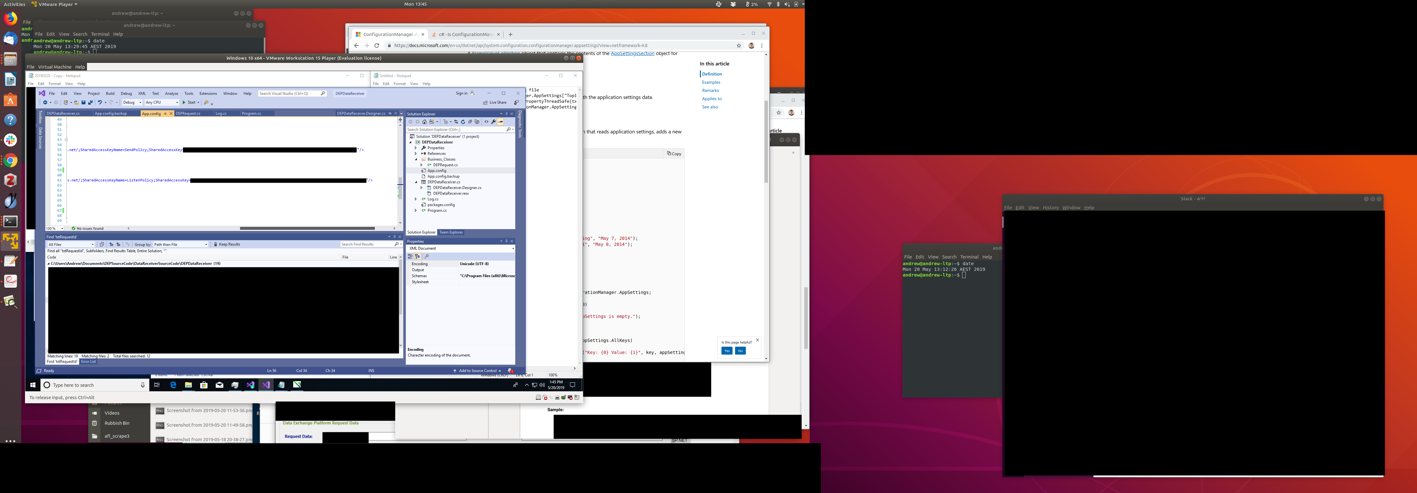Image resolution: width=1417 pixels, height=493 pixels.
Task: Open Edge browser from Windows taskbar
Action: (173, 385)
